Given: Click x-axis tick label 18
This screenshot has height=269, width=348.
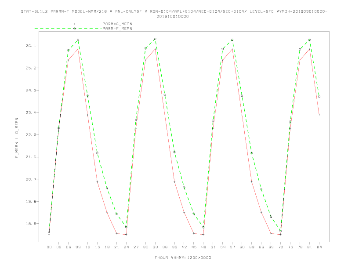Looking at the screenshot, I should [107, 247].
